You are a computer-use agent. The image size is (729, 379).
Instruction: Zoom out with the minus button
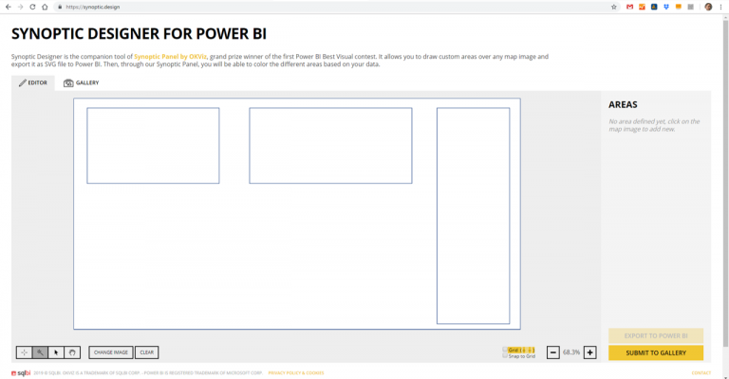[552, 352]
